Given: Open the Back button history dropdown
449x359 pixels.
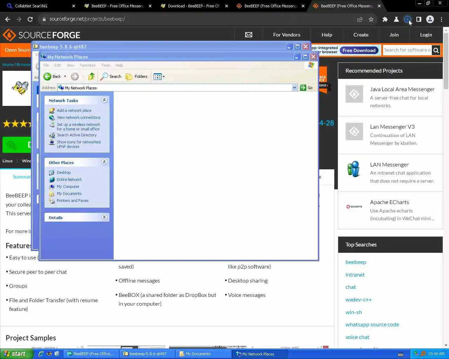Looking at the screenshot, I should pos(65,76).
